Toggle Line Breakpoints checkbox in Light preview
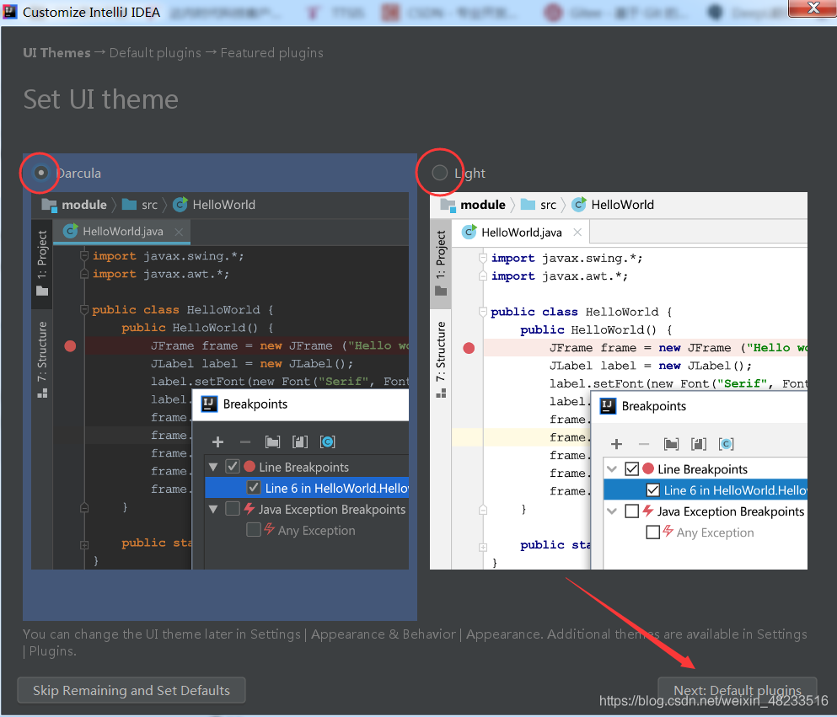This screenshot has height=717, width=837. click(x=631, y=469)
